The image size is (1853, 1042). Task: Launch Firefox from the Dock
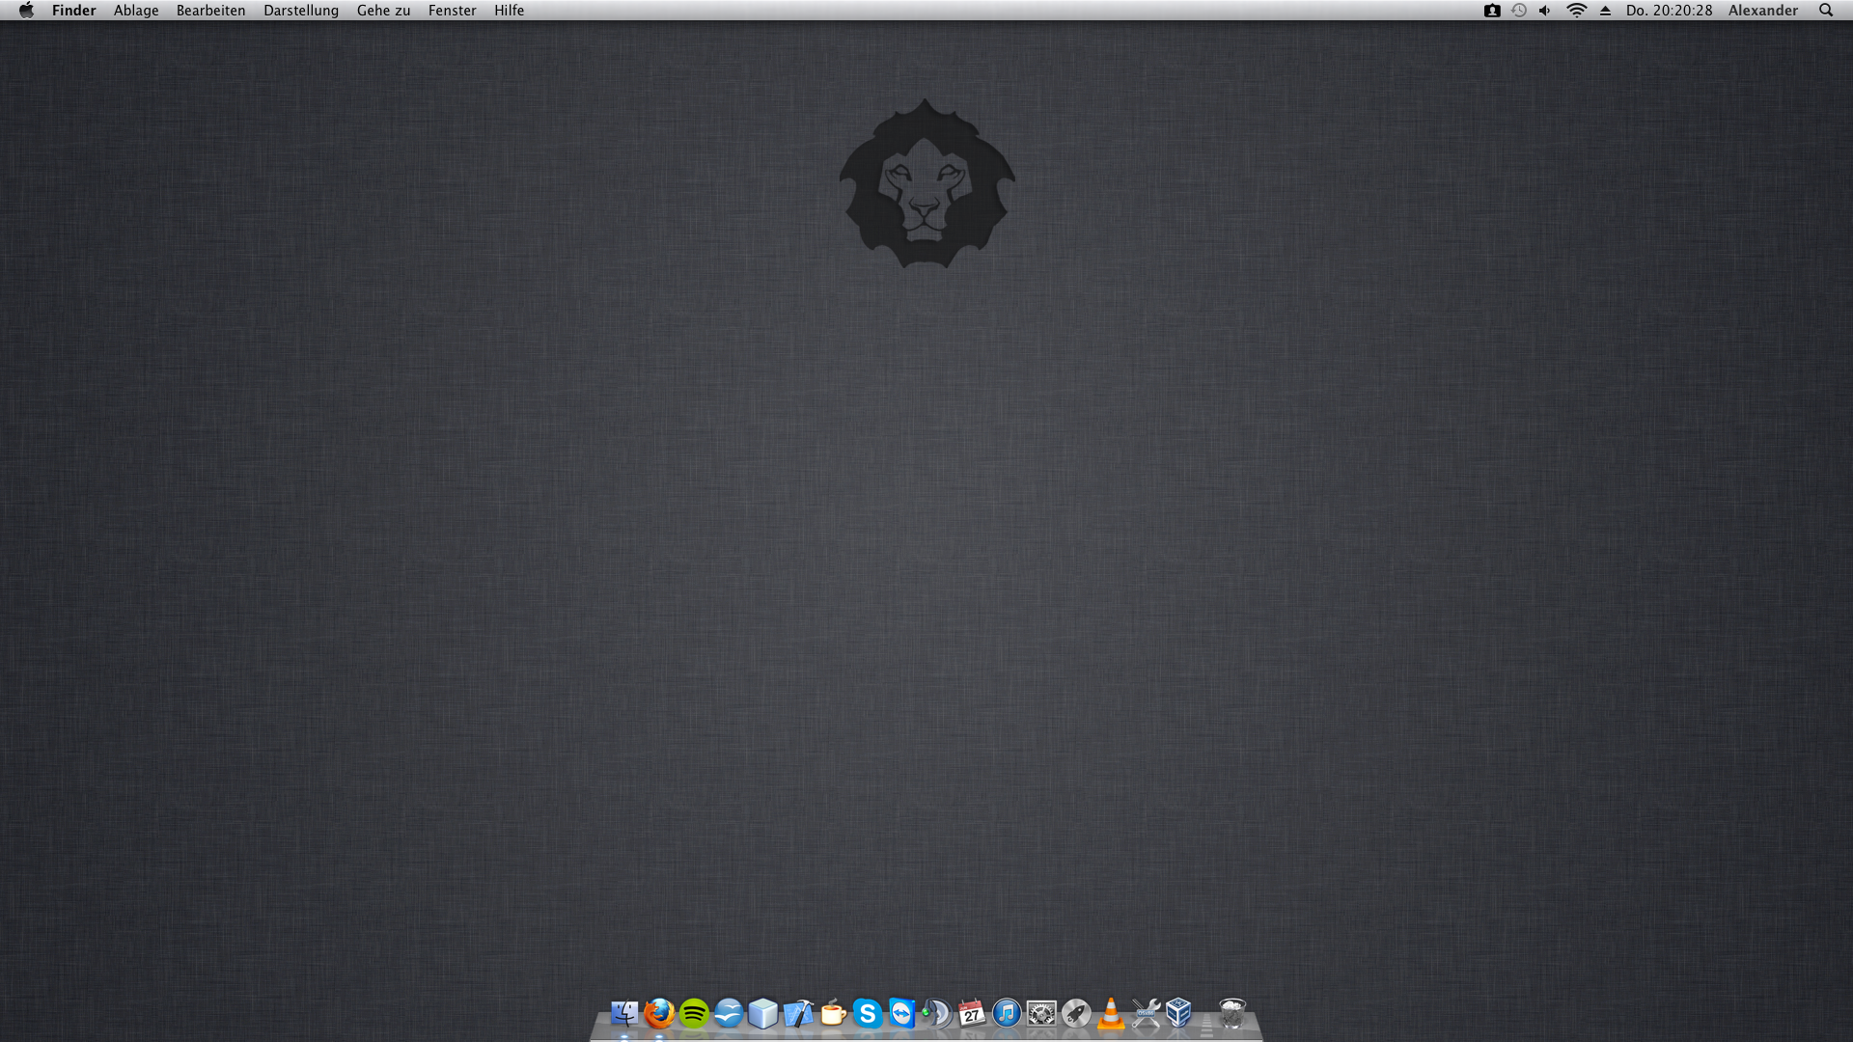click(659, 1013)
